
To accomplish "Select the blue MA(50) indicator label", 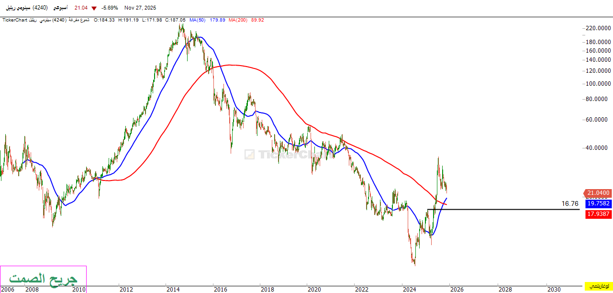I will pyautogui.click(x=198, y=20).
